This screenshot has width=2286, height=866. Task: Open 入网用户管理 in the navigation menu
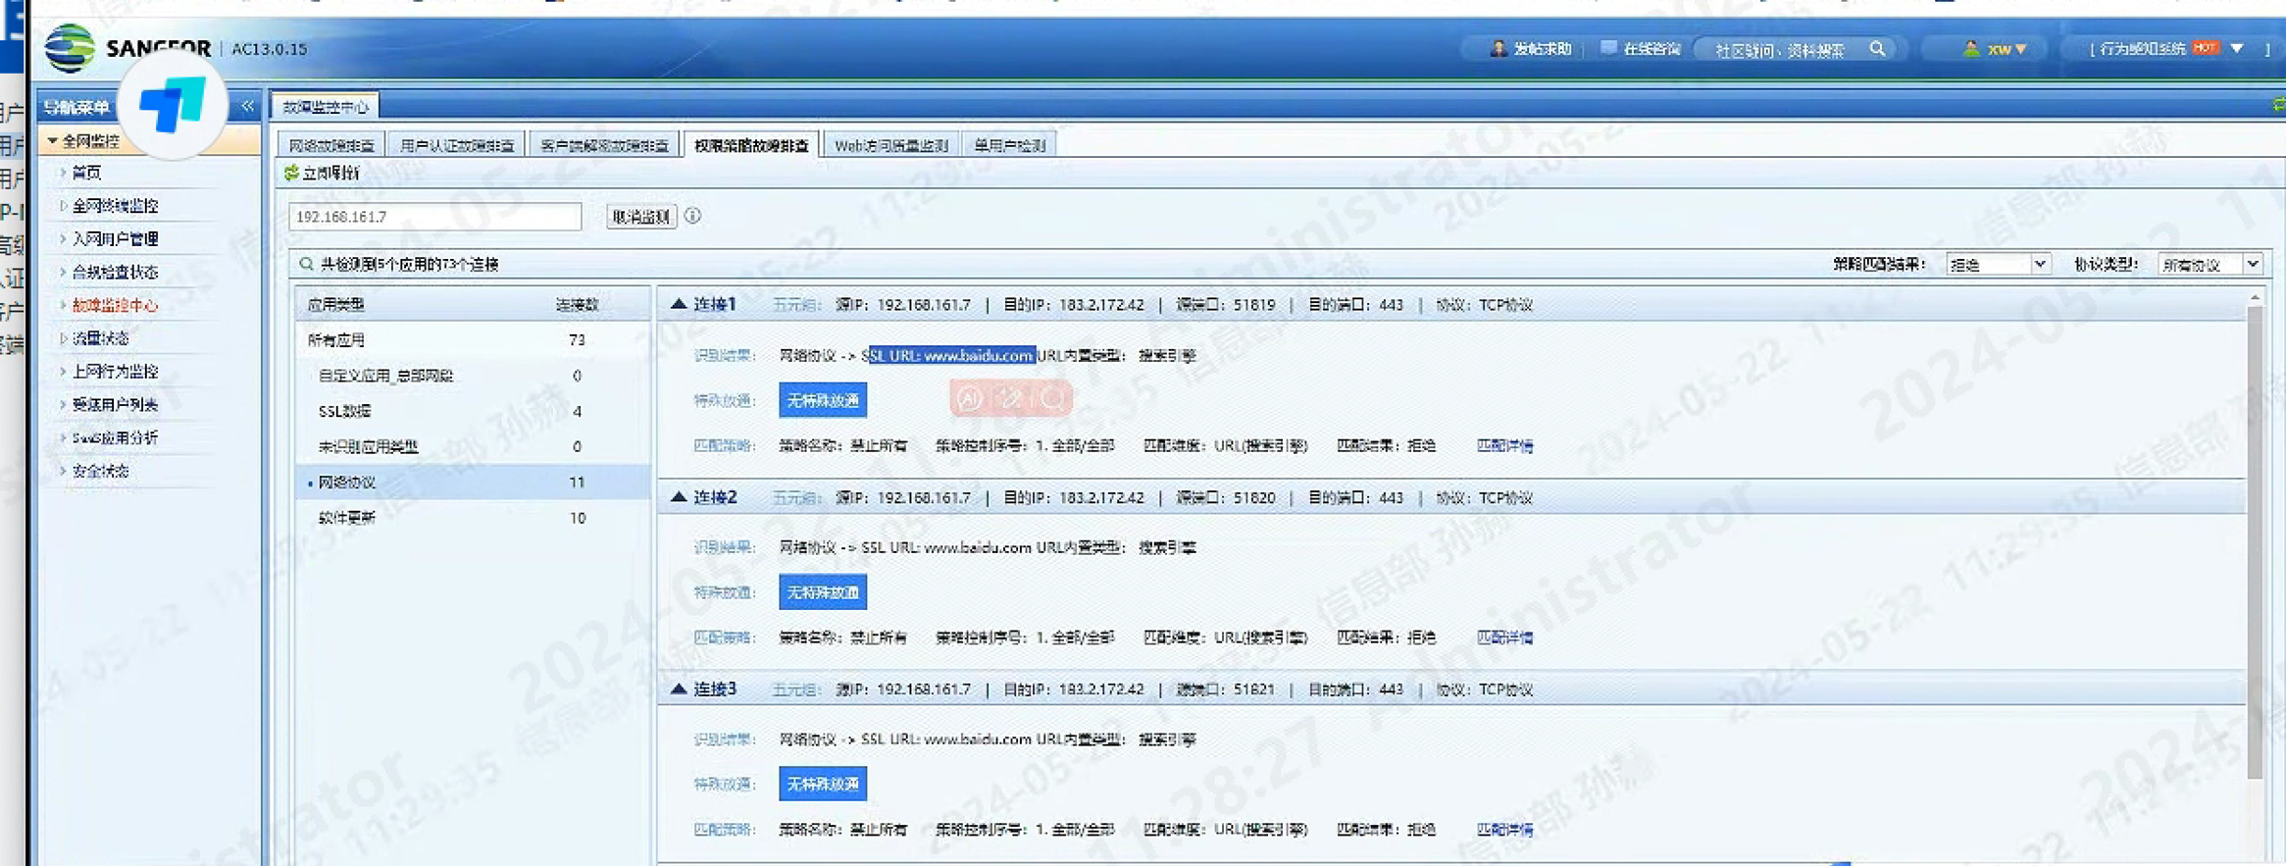(x=115, y=239)
